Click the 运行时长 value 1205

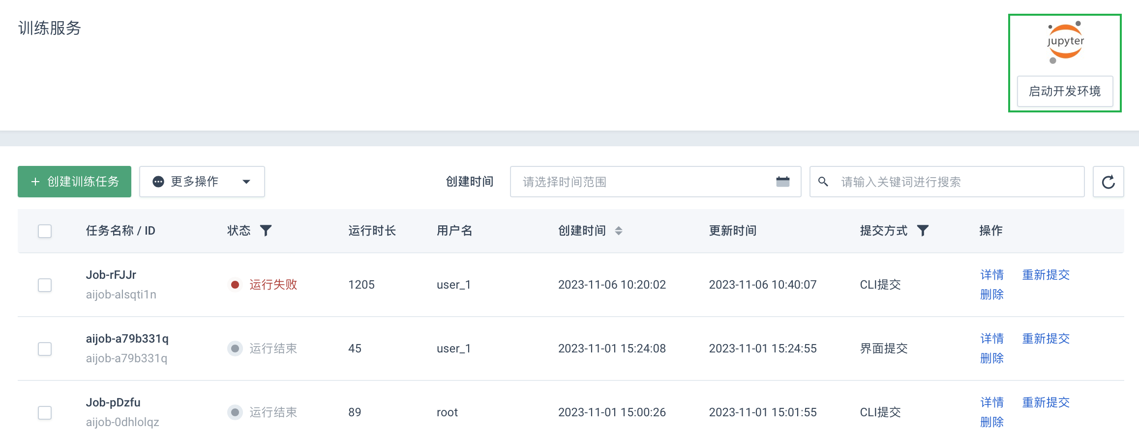pos(361,285)
